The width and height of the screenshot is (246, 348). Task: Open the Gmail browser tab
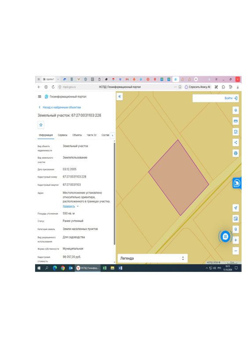coord(127,79)
